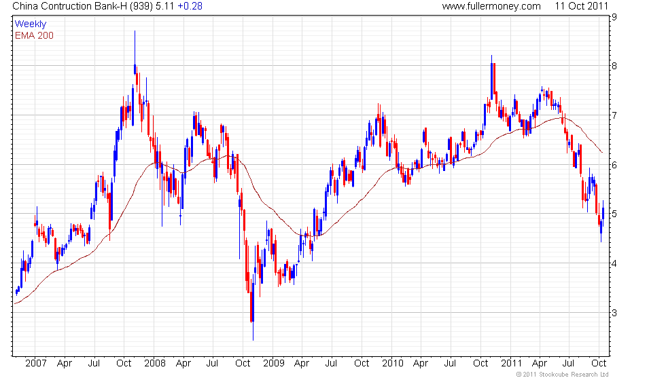
Task: Click the x-axis label '2009'
Action: point(273,364)
